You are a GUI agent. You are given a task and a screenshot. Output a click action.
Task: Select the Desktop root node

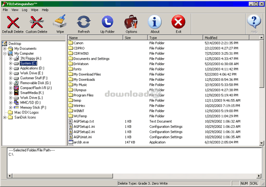15,44
